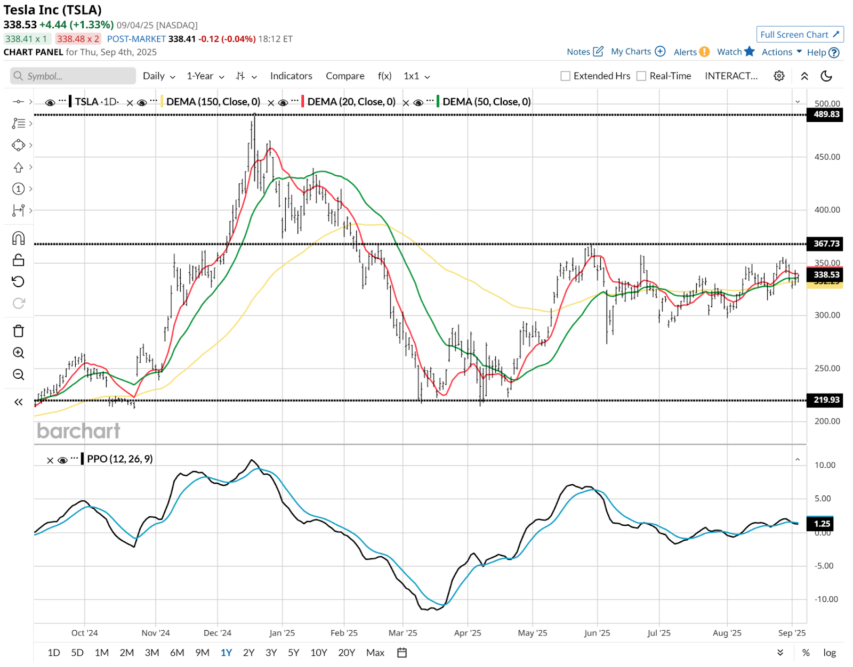The width and height of the screenshot is (853, 667).
Task: Hide the DEMA 50 line
Action: (419, 102)
